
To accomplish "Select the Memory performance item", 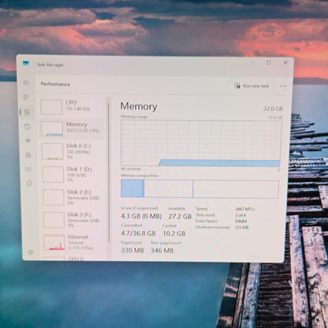I will coord(72,129).
